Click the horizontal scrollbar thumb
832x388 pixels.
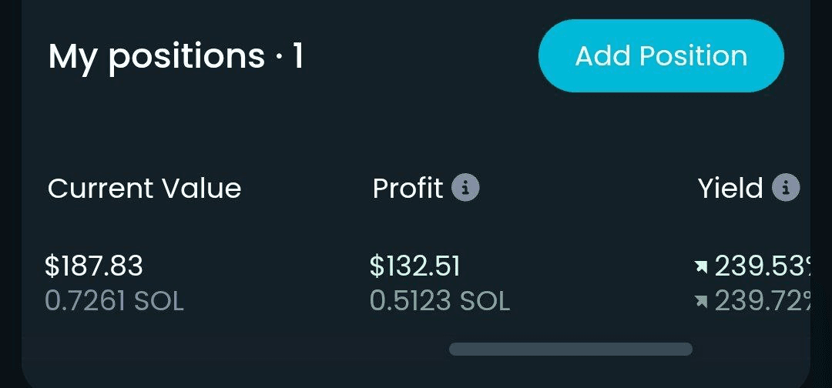[x=570, y=349]
